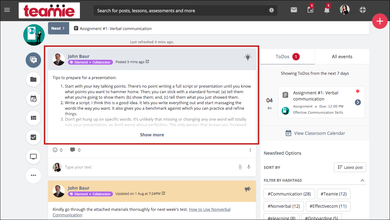This screenshot has width=390, height=220.
Task: Open the dashboard layout sidebar icon
Action: click(33, 118)
